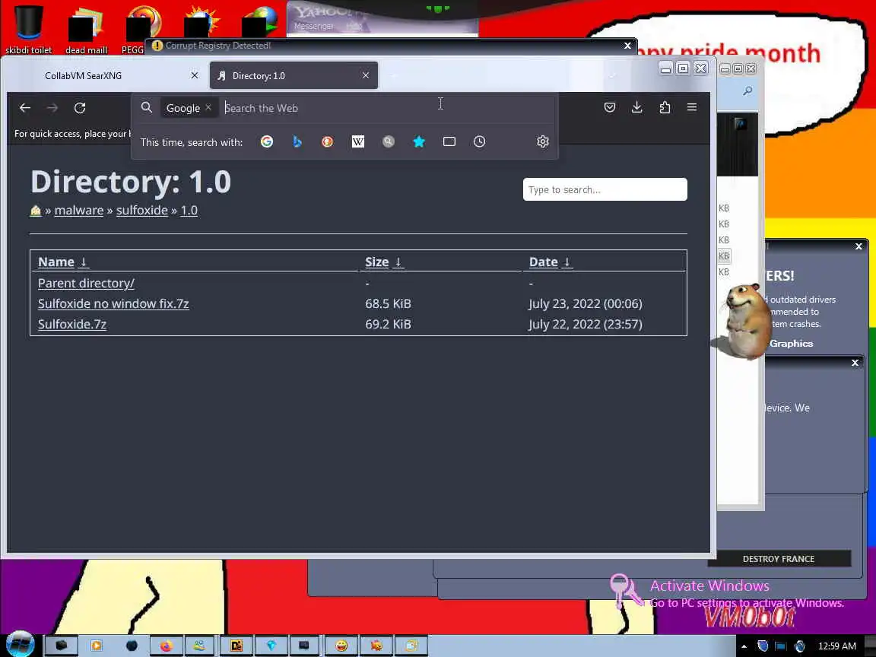Search this time with Wikipedia icon
Screen dimensions: 876x657
tap(358, 142)
